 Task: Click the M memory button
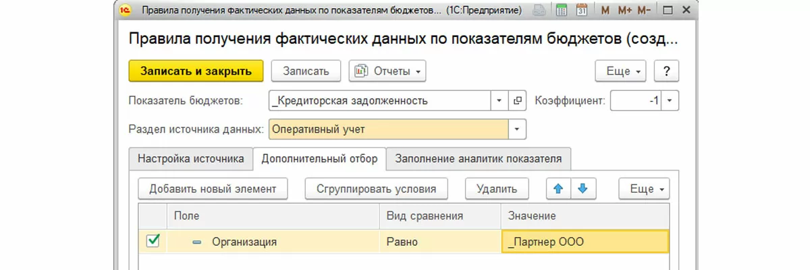pyautogui.click(x=605, y=11)
